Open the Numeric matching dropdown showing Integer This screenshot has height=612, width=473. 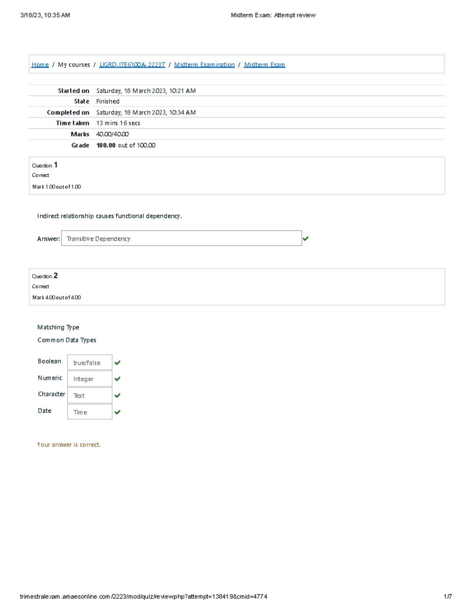[89, 378]
